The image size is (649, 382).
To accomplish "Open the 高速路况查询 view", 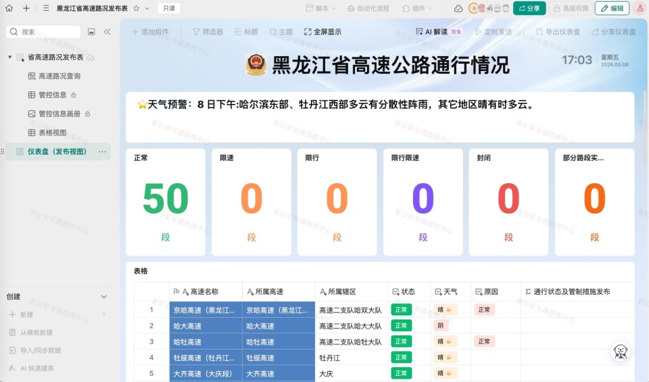I will pyautogui.click(x=54, y=76).
